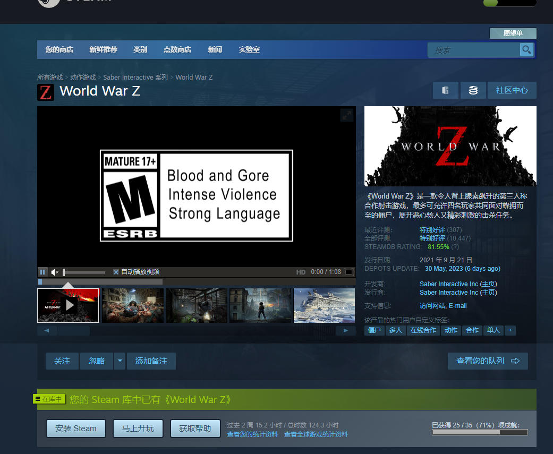Click the PC tower icon next to SteamDB
Image resolution: width=553 pixels, height=454 pixels.
(x=445, y=90)
